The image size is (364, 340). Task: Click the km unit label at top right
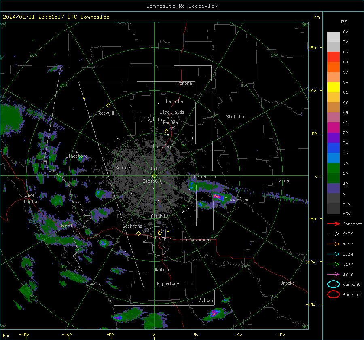coord(316,17)
